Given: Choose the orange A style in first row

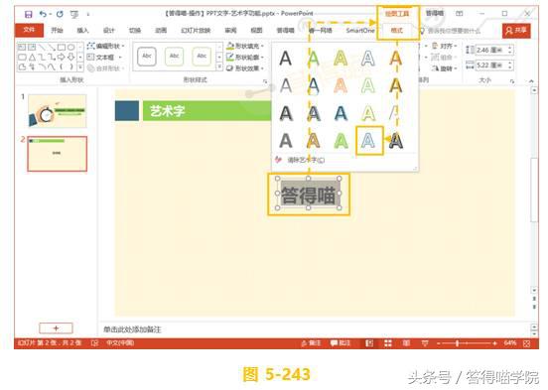Looking at the screenshot, I should tap(396, 59).
